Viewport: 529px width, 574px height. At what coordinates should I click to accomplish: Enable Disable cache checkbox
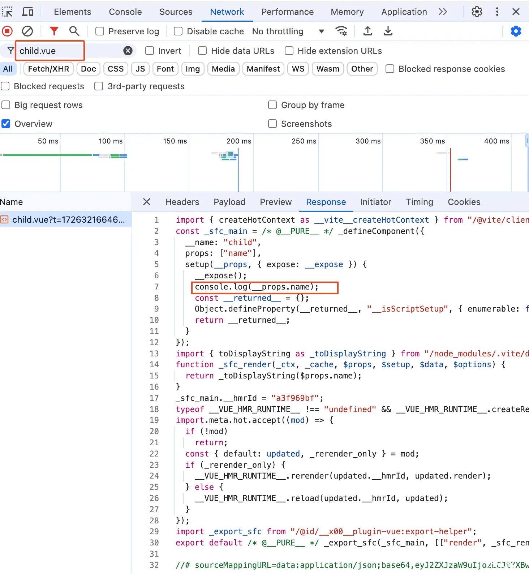click(178, 31)
